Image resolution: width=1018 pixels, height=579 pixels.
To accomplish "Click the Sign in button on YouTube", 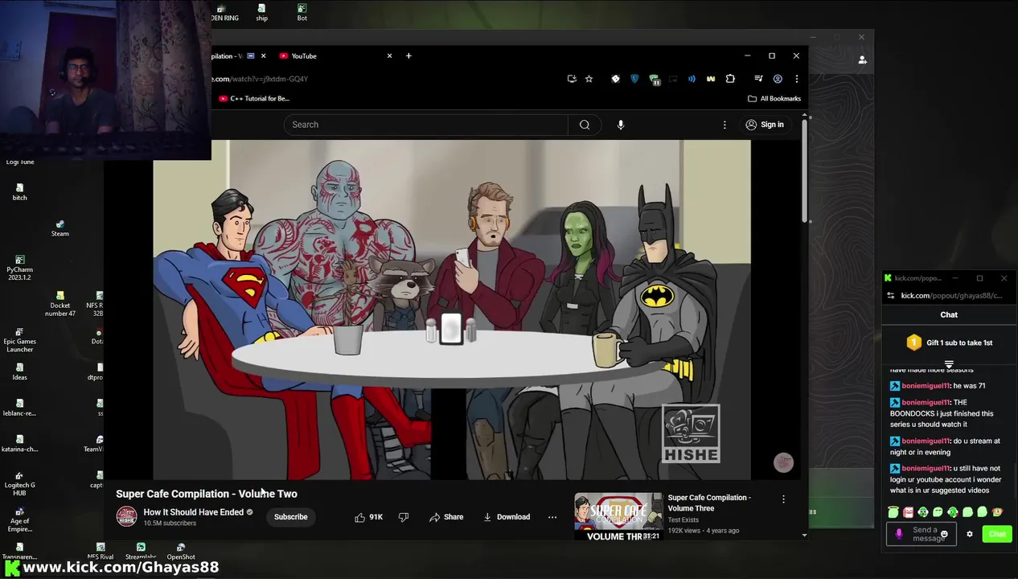I will pos(764,125).
